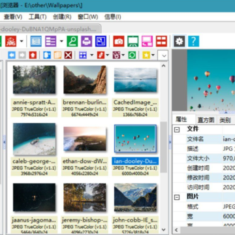Open the settings gear options
Screen dimensions: 235x235
click(180, 41)
